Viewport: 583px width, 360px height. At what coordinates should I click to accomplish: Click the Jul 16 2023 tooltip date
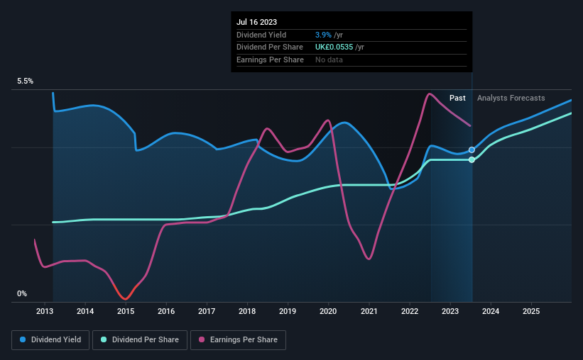click(256, 22)
